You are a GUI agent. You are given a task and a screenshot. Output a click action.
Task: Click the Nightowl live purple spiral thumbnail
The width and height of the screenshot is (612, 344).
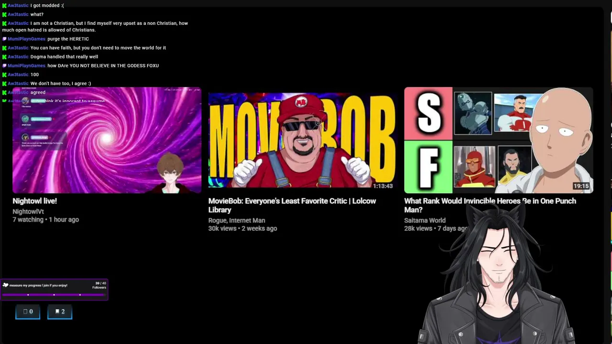[x=107, y=140]
